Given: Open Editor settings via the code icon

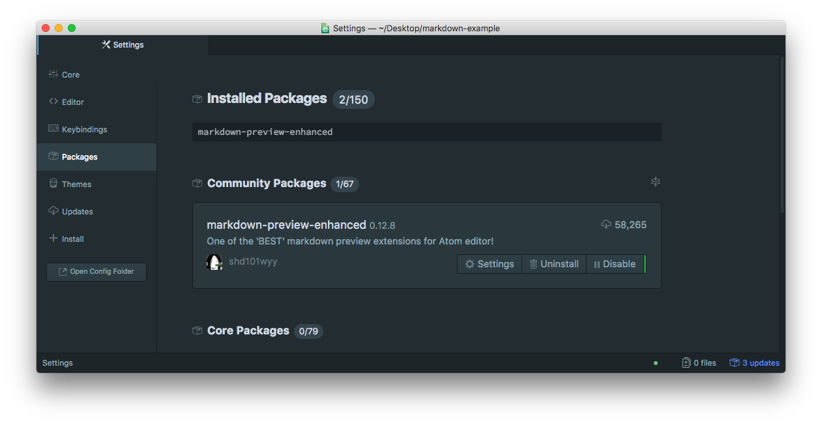Looking at the screenshot, I should coord(53,102).
